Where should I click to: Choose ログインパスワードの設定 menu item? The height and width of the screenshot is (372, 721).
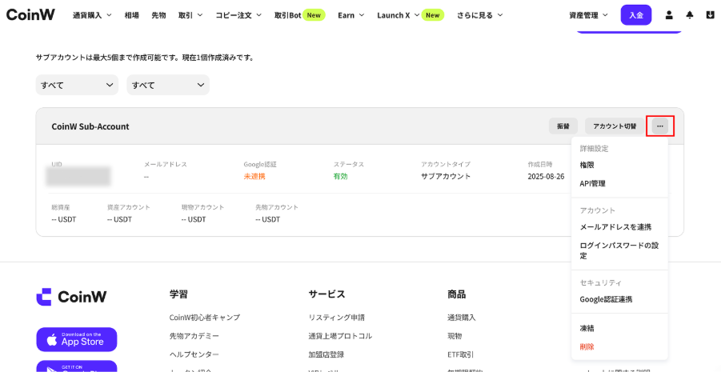(x=619, y=250)
